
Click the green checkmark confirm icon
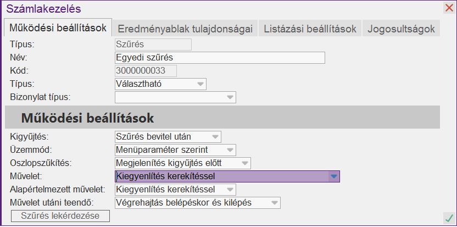click(448, 218)
